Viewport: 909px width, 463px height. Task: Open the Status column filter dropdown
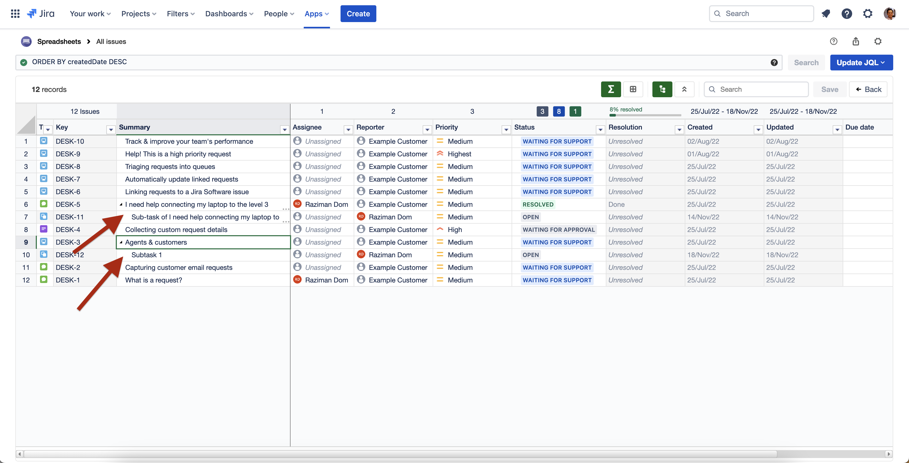pyautogui.click(x=600, y=129)
